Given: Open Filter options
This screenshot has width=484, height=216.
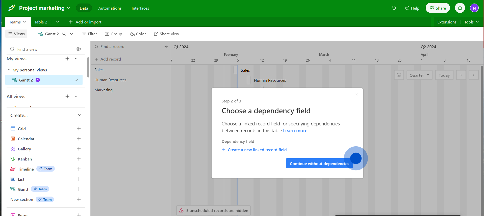Looking at the screenshot, I should [89, 34].
